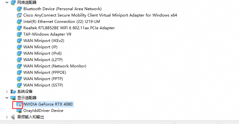
Task: Expand the 音频输入和输出 category
Action: pyautogui.click(x=7, y=117)
